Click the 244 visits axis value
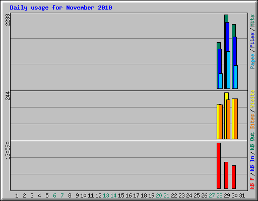This screenshot has height=201, width=258. click(8, 95)
